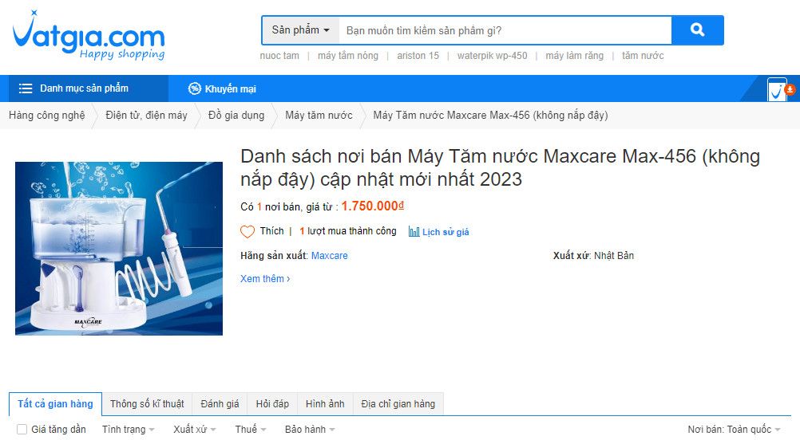Expand the Tình trạng filter dropdown

128,430
